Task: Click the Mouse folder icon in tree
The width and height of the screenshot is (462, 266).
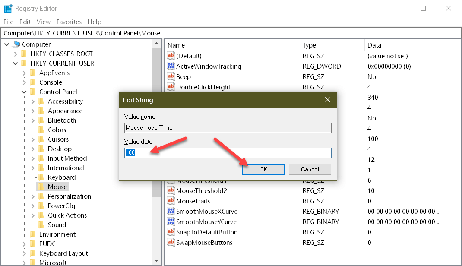Action: click(41, 187)
